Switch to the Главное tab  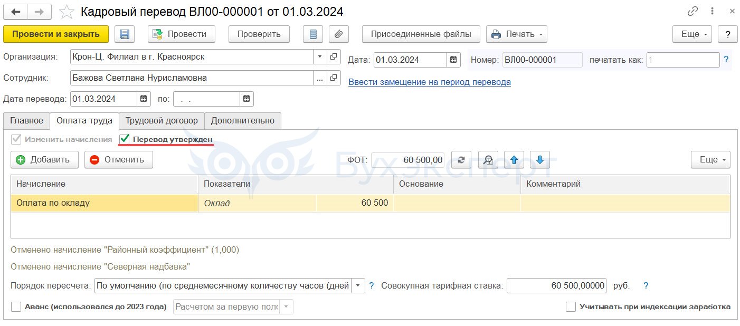coord(26,121)
